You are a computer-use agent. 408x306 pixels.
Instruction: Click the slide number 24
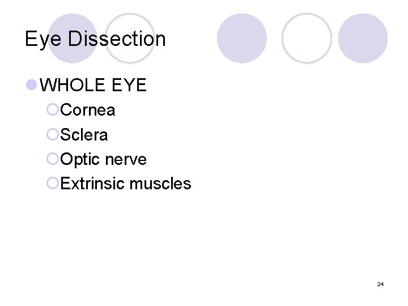point(380,284)
